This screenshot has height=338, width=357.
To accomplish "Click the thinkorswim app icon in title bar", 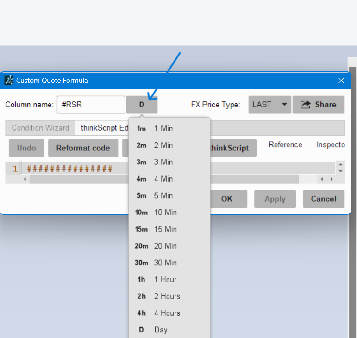I will [9, 81].
